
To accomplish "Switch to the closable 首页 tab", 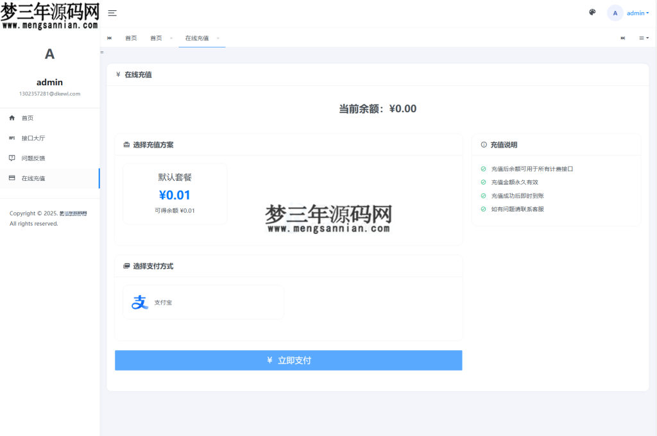I will [156, 38].
